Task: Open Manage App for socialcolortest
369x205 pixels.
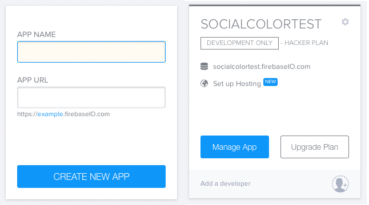Action: [235, 147]
